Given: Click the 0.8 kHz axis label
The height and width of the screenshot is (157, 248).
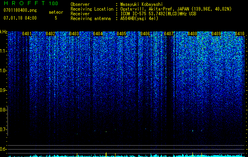Looking at the screenshot, I should tap(4, 110).
